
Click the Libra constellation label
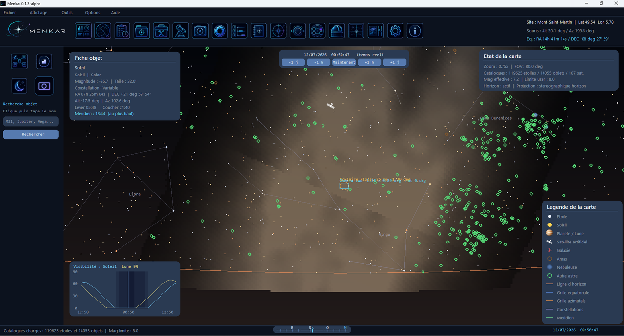(135, 194)
